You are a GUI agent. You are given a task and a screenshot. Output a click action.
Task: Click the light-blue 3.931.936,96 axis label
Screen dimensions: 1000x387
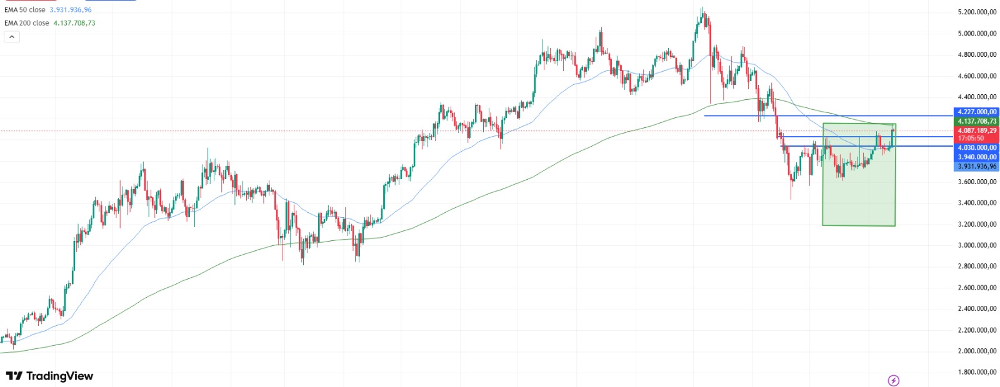click(x=977, y=167)
